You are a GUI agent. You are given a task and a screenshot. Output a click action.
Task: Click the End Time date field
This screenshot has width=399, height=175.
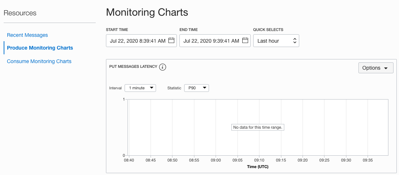[x=211, y=41]
